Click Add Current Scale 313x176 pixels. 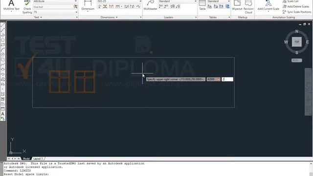coord(268,5)
